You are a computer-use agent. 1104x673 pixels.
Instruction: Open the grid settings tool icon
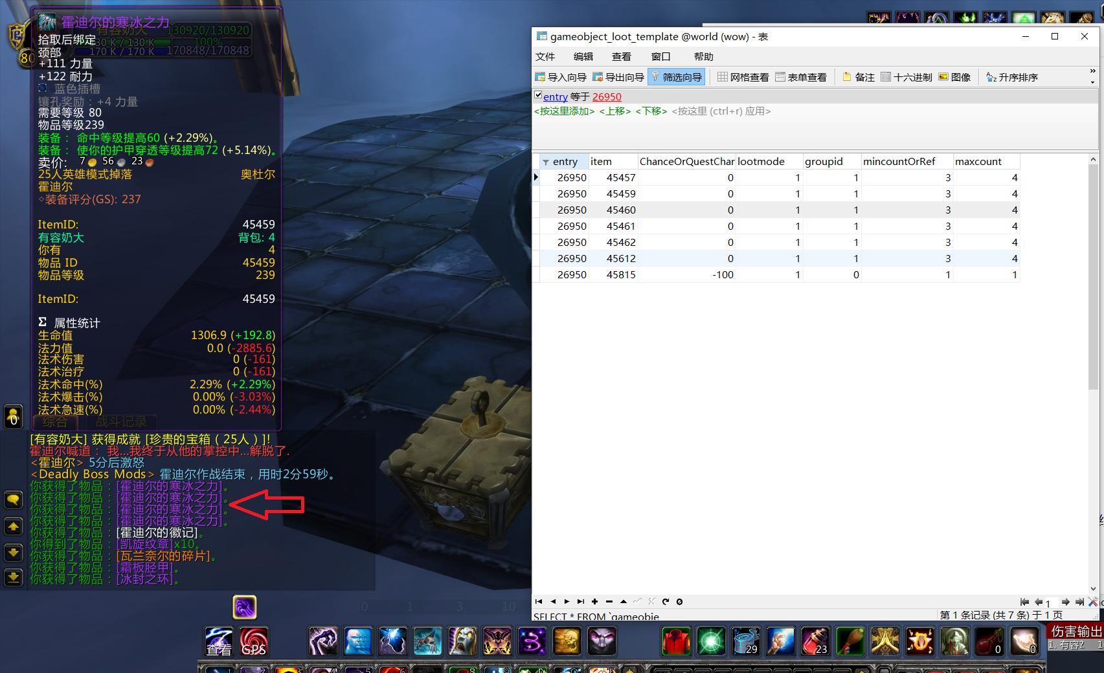tap(1093, 602)
